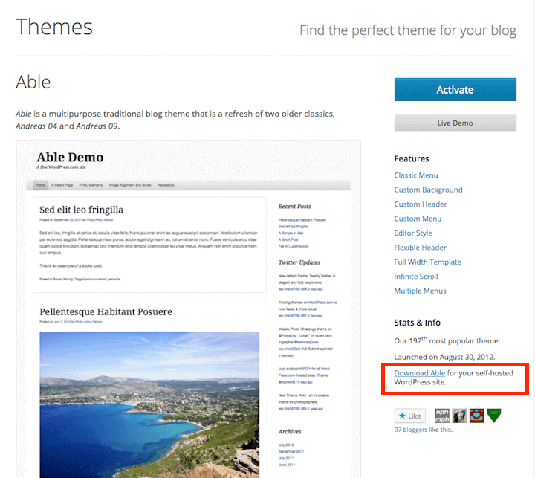Open the Full Width Template feature link
Screen dimensions: 535x478
click(x=427, y=262)
